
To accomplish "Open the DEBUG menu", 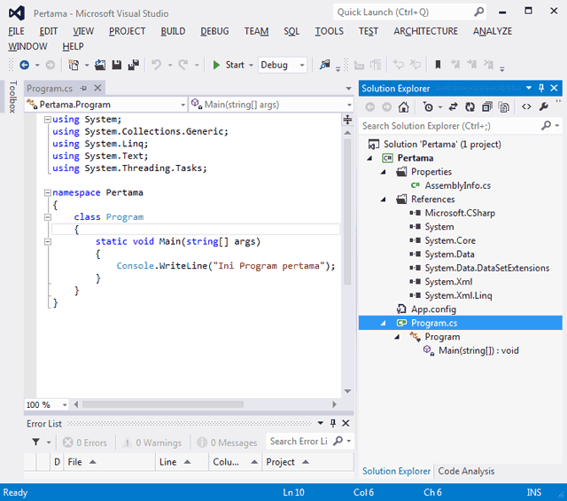I will tap(214, 31).
